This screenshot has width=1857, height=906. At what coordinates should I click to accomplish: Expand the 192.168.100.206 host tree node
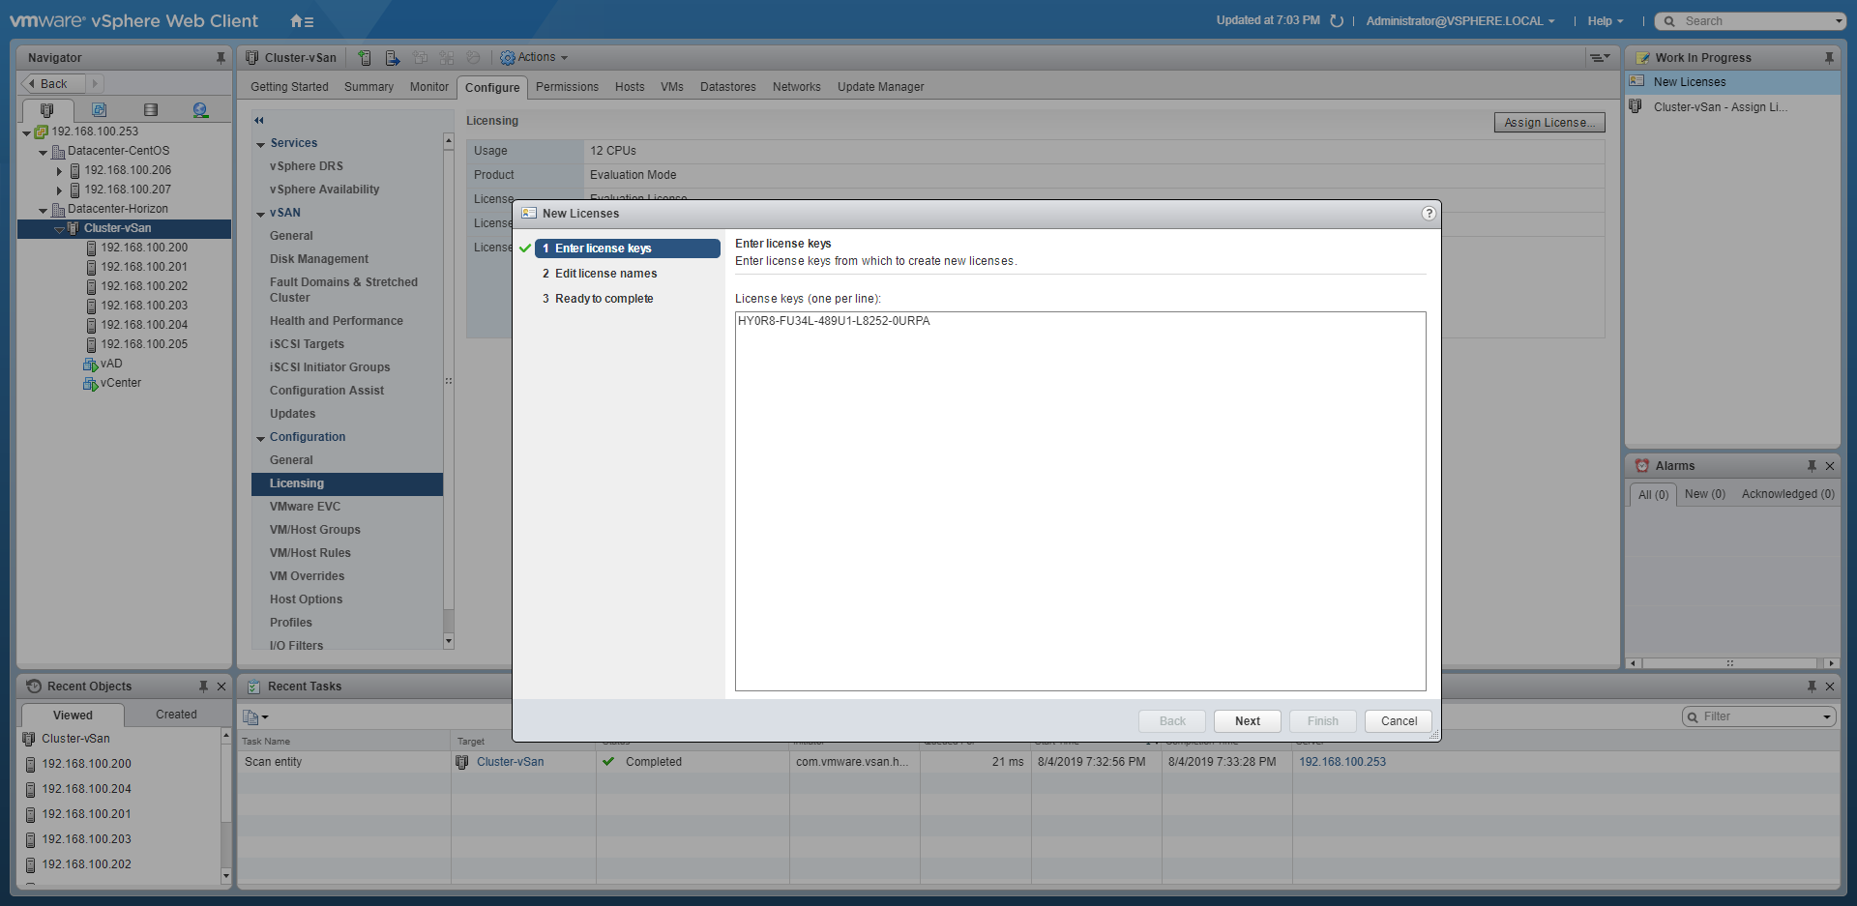59,171
